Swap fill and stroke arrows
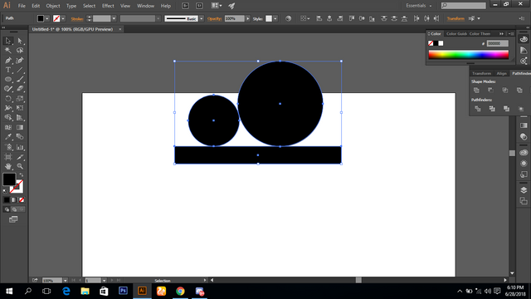This screenshot has height=299, width=531. coord(22,175)
